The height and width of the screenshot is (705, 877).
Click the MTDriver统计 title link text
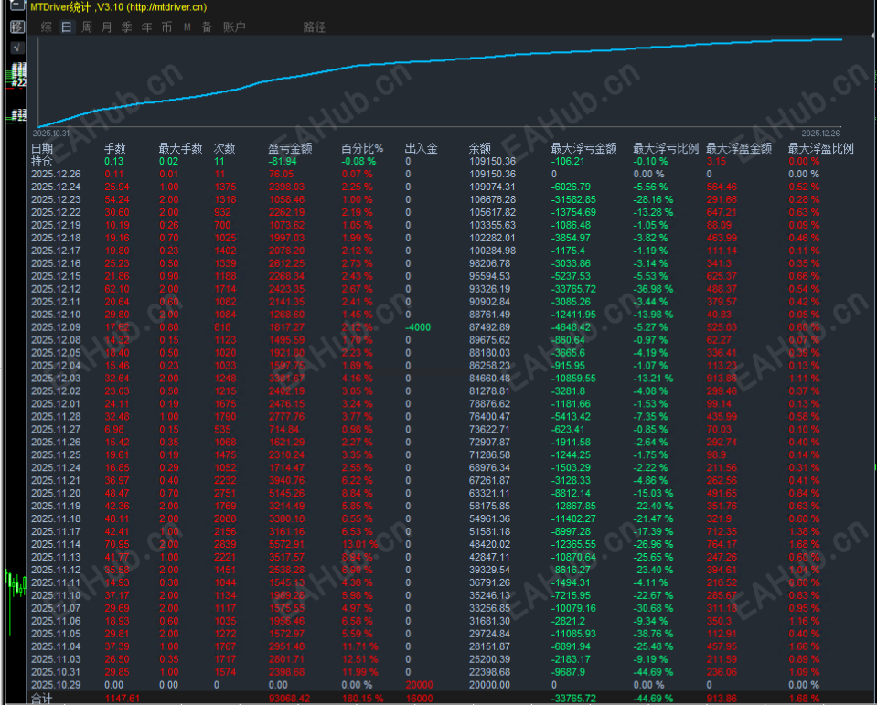coord(119,7)
